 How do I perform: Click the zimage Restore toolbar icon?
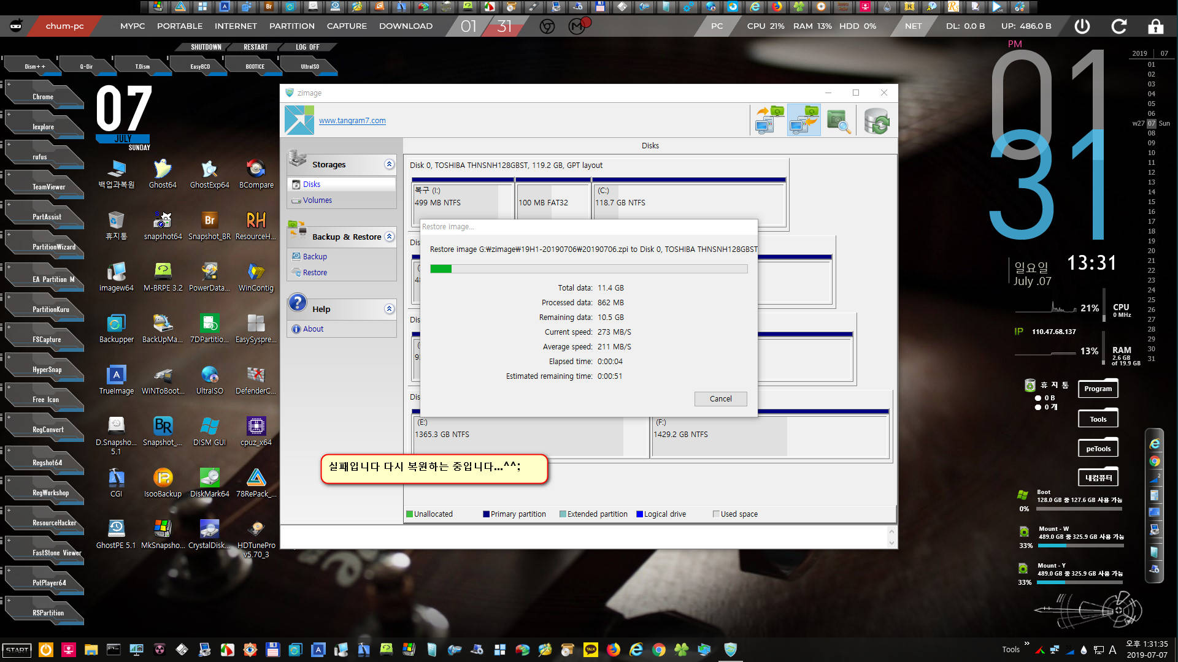point(804,120)
